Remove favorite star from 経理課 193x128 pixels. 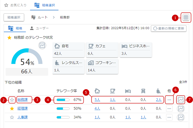pos(12,108)
